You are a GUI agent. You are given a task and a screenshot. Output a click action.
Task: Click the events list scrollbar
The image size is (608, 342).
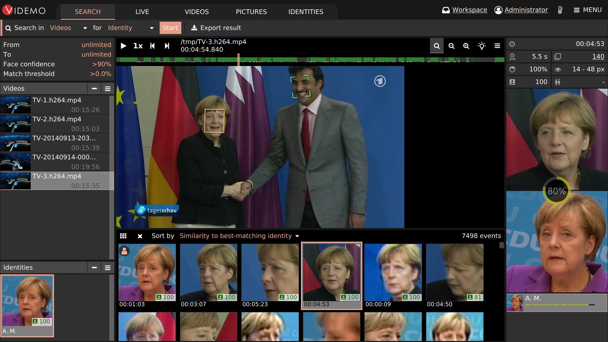501,245
